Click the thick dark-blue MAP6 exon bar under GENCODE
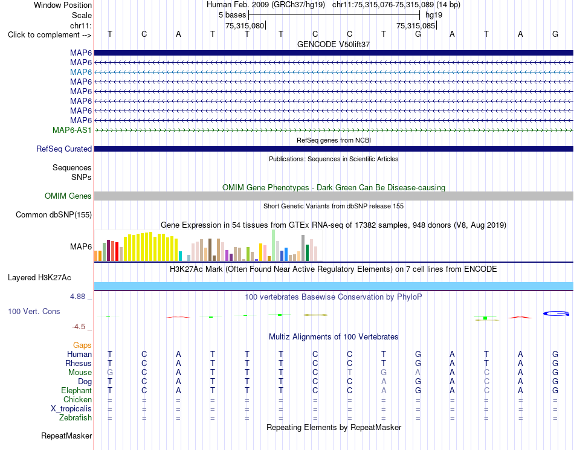 334,53
